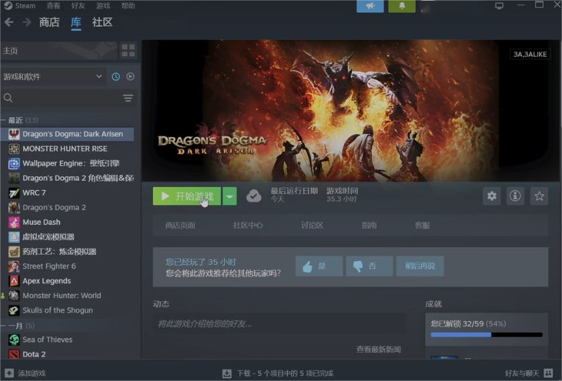Open the green notifications bell

(402, 6)
